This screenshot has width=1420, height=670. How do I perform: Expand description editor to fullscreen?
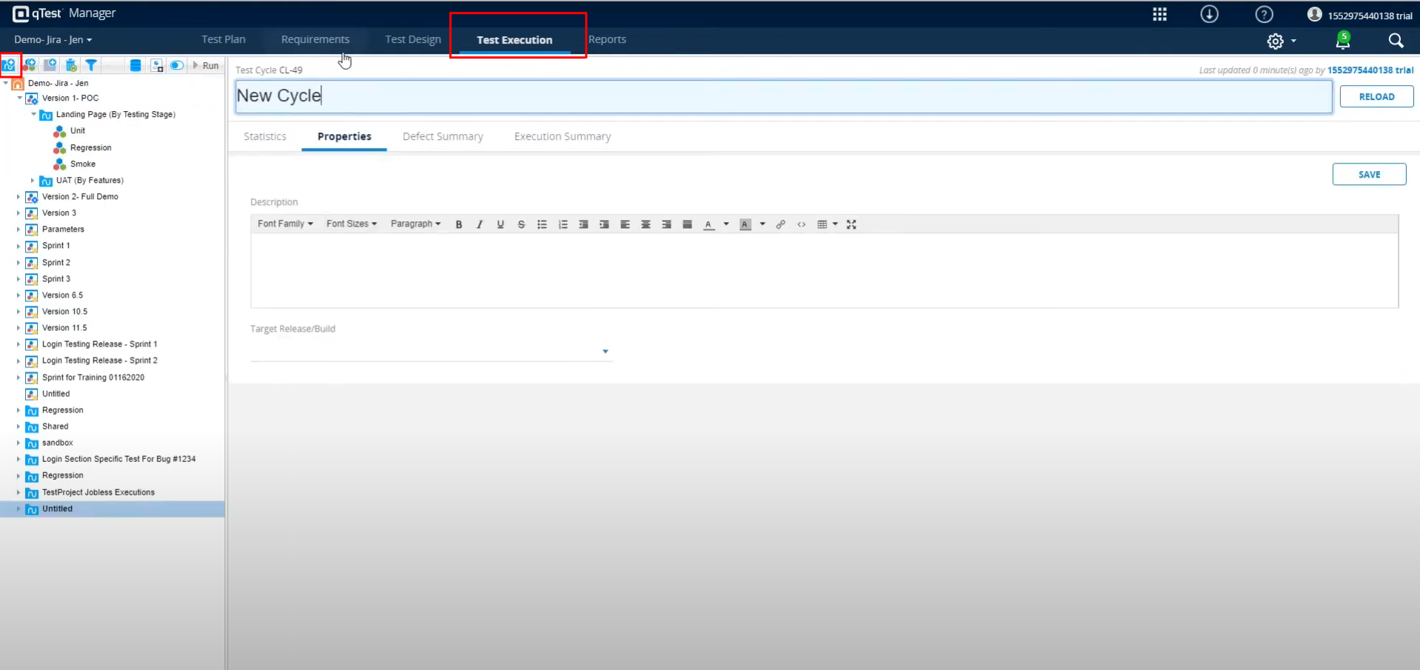click(851, 224)
